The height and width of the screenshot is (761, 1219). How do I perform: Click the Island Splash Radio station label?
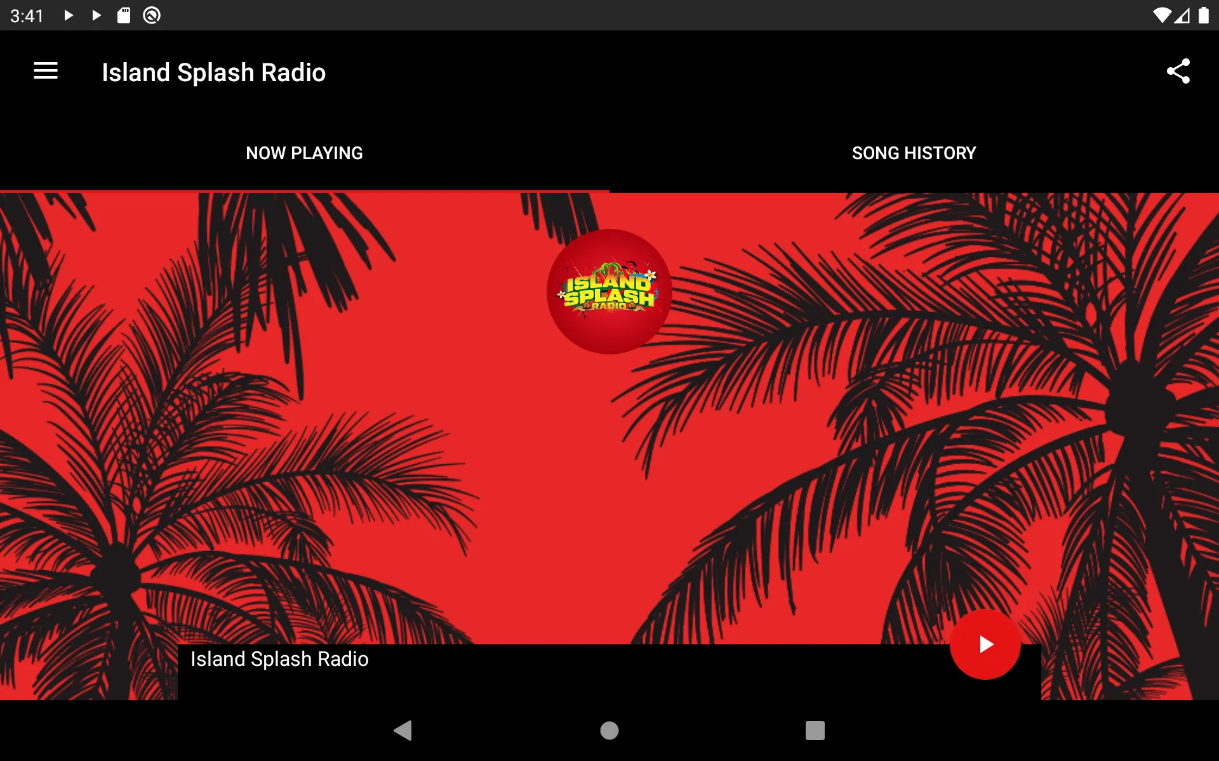(279, 658)
